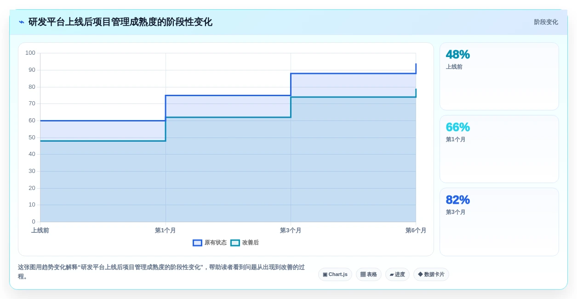Select the 进度 tag chip

click(x=397, y=275)
